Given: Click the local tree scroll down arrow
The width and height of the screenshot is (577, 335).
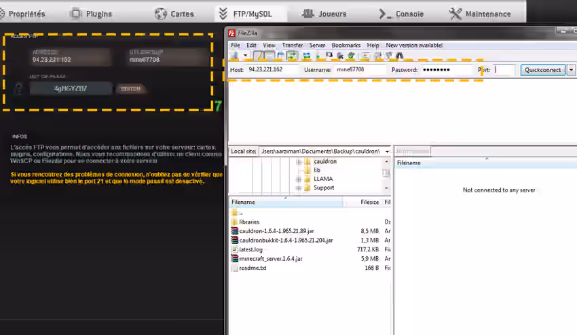Looking at the screenshot, I should [386, 188].
